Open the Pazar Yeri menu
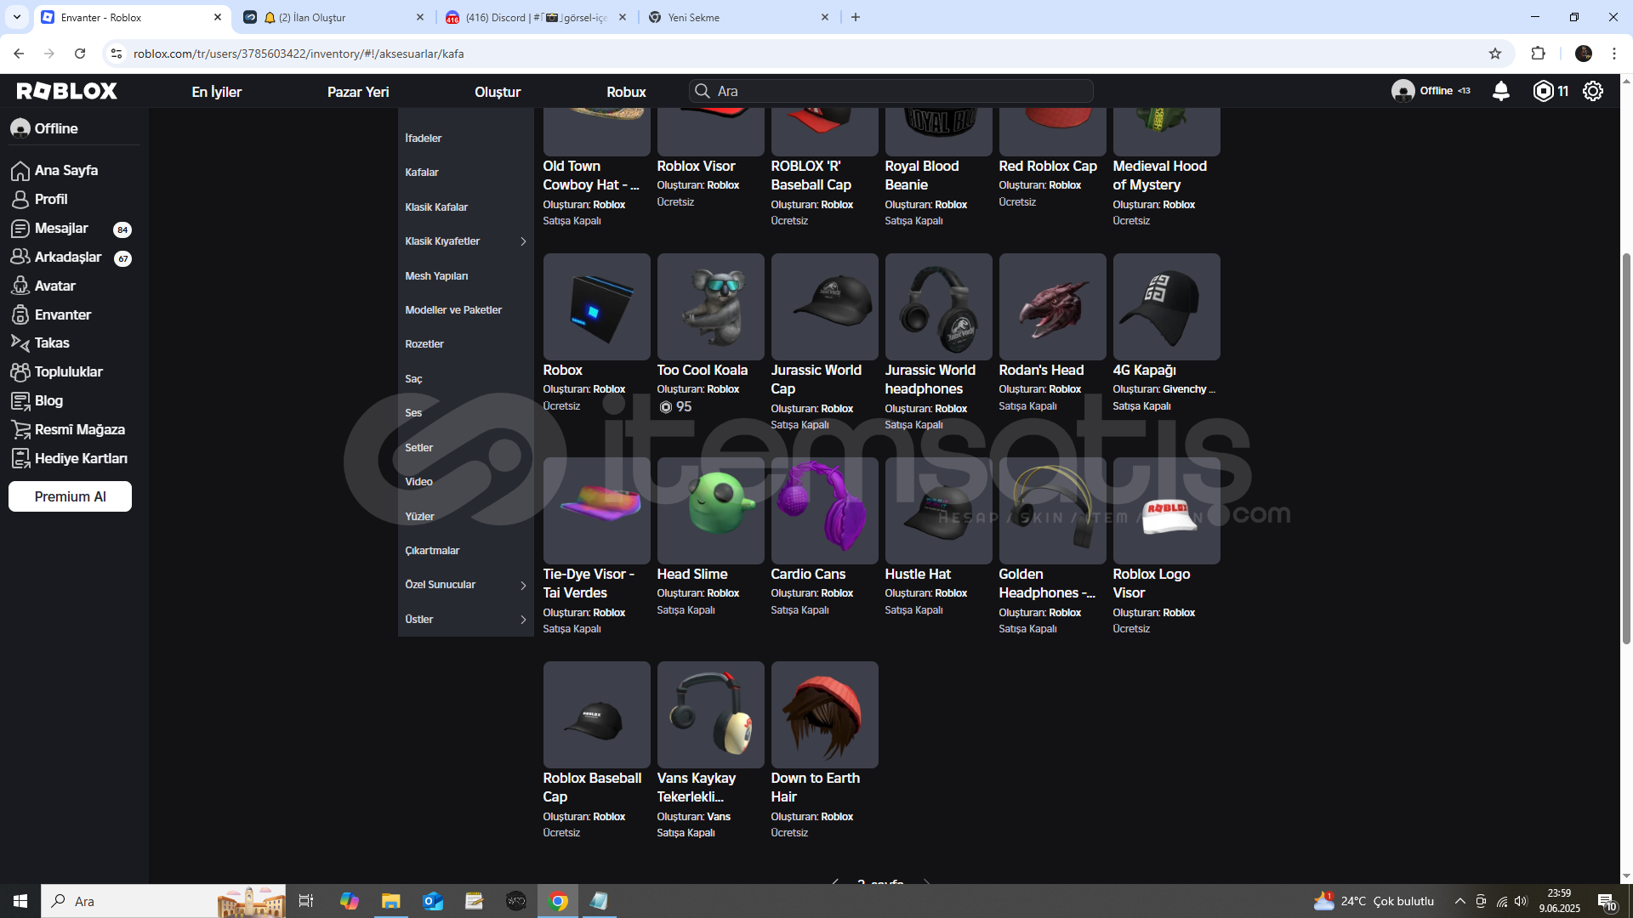 click(358, 92)
